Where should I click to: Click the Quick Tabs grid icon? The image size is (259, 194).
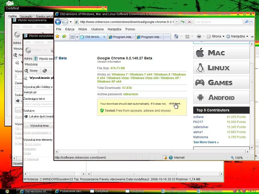[x=72, y=37]
